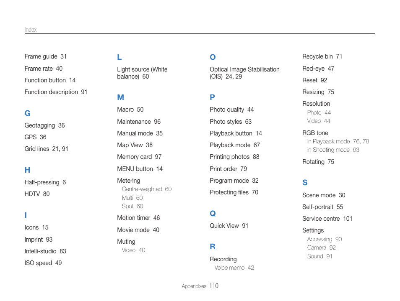This screenshot has width=400, height=301.
Task: Select Centre-weighted 60 under Metering
Action: coord(147,189)
